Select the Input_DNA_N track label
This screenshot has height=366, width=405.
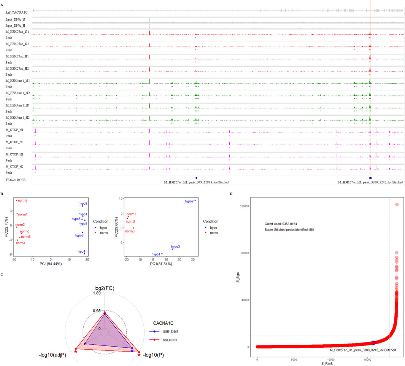coord(15,19)
